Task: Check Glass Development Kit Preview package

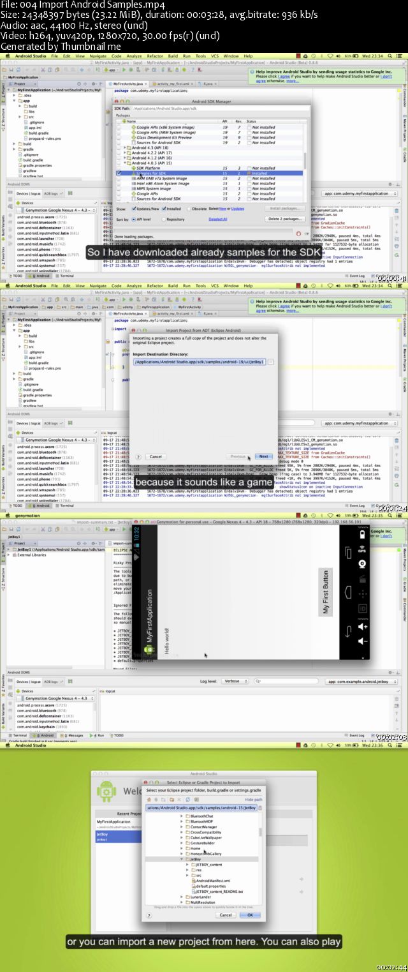Action: coord(119,137)
